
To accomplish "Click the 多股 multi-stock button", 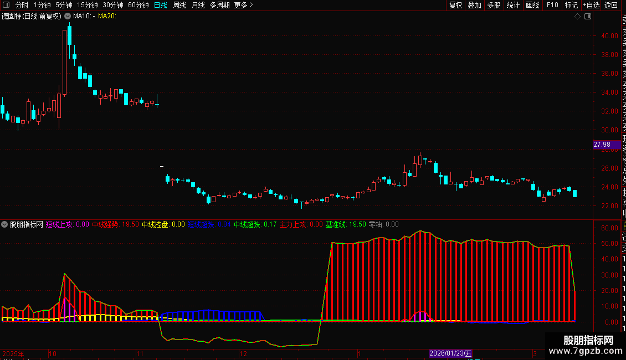I will (494, 5).
